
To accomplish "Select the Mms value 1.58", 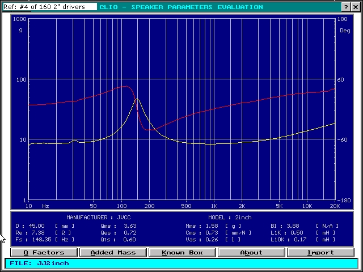I will 212,226.
